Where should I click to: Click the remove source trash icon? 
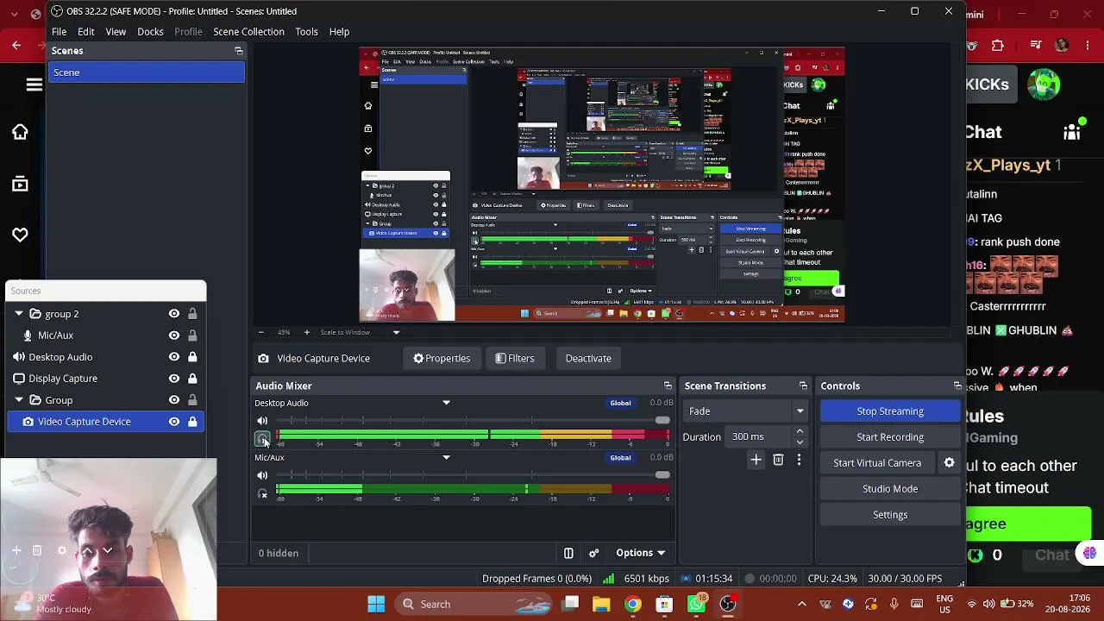(37, 550)
